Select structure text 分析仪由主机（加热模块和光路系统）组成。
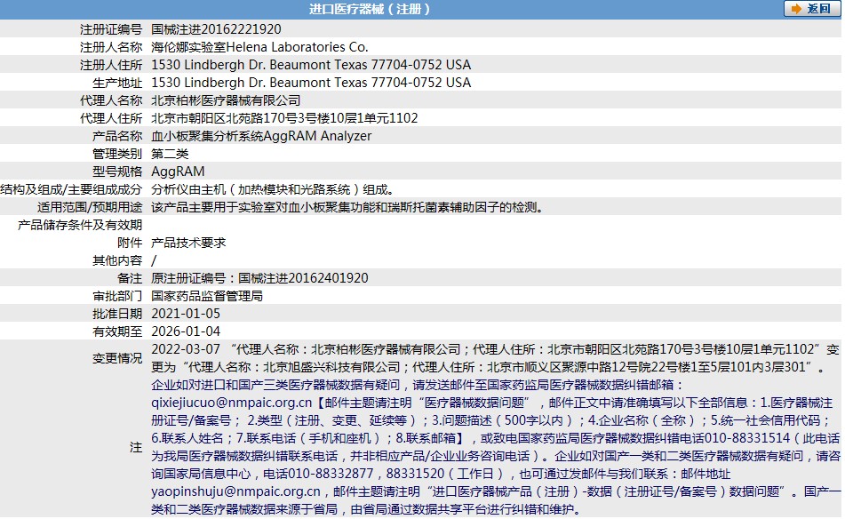 [x=275, y=189]
